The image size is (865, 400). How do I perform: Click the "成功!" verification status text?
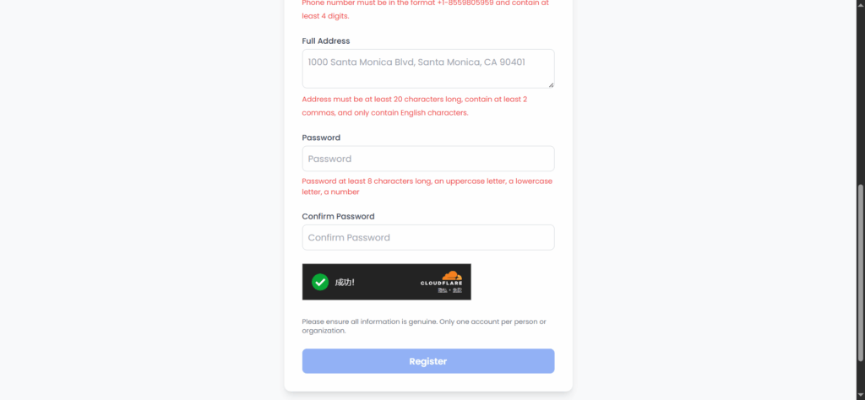(345, 282)
